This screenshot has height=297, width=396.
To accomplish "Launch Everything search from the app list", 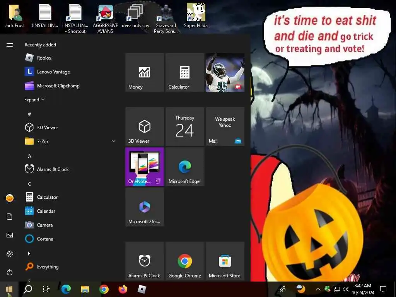I will [x=70, y=266].
